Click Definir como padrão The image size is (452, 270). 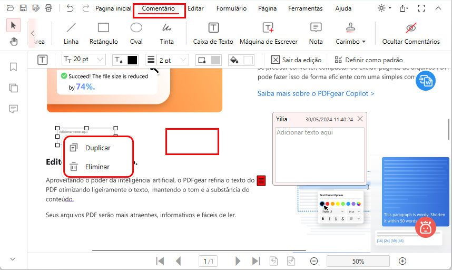coord(369,60)
